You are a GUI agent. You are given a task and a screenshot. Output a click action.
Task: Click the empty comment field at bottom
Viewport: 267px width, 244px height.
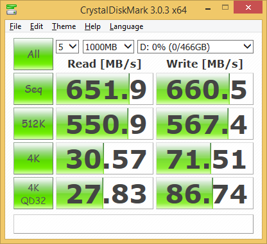pos(133,224)
